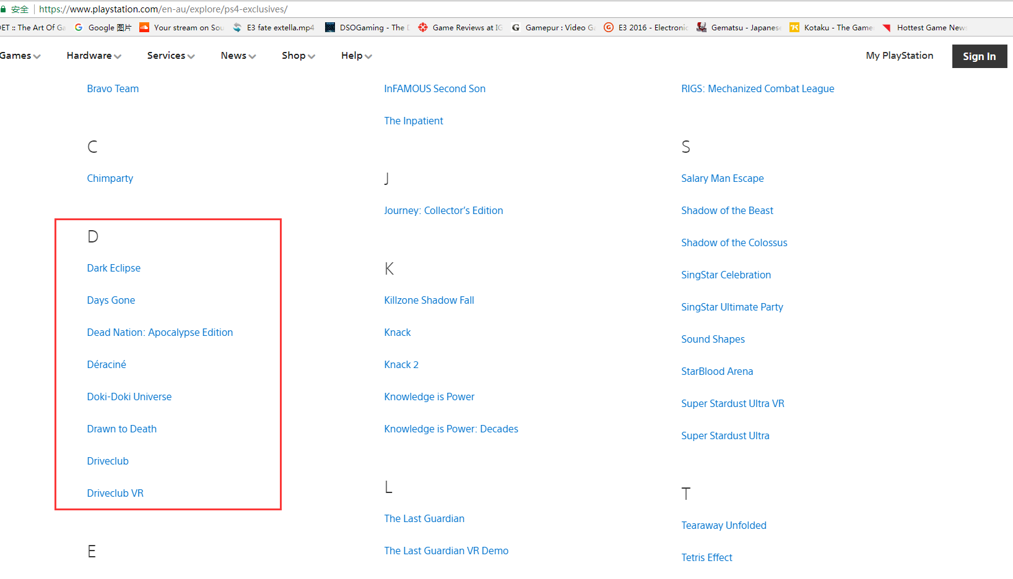Viewport: 1013px width, 579px height.
Task: Open the 'E3 fate extella.mp4' bookmark
Action: 274,27
